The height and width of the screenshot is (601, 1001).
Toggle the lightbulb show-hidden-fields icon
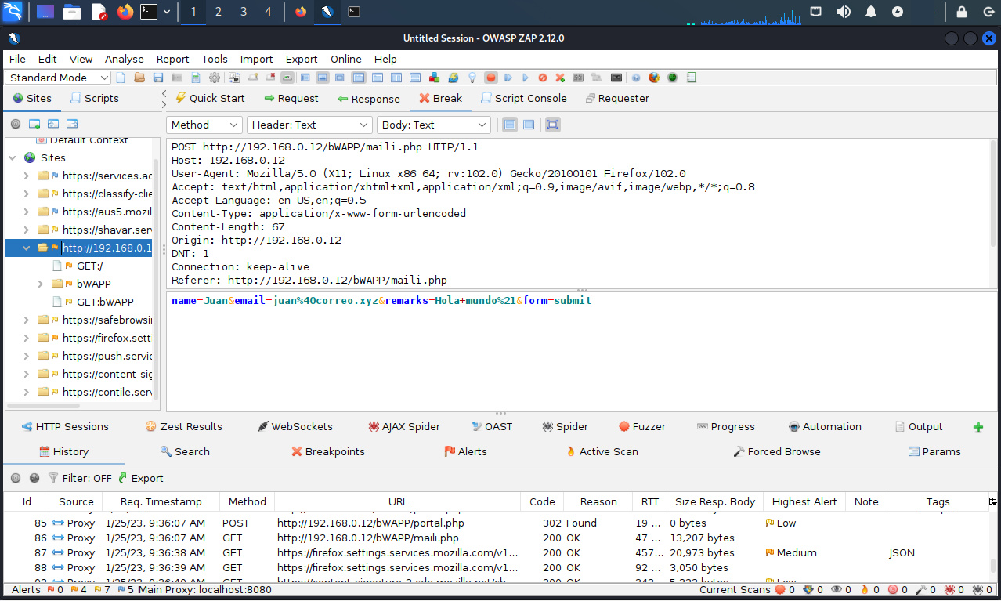point(472,78)
